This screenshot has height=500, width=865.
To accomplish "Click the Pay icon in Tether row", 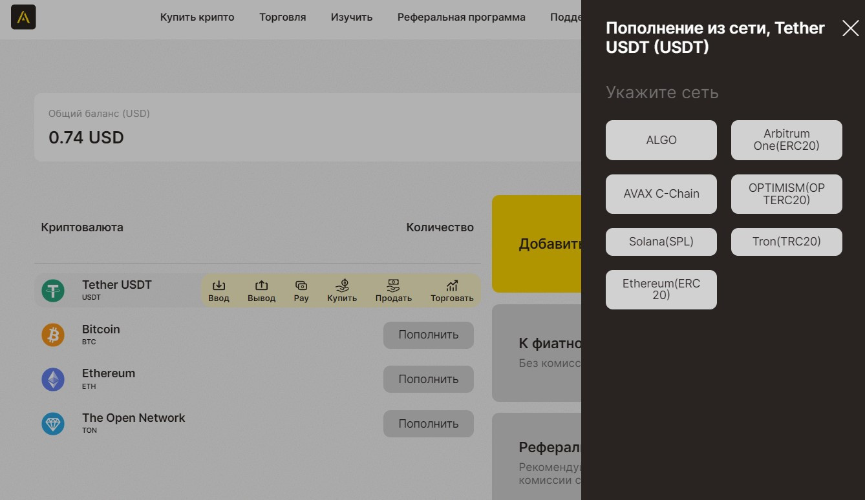I will [301, 286].
